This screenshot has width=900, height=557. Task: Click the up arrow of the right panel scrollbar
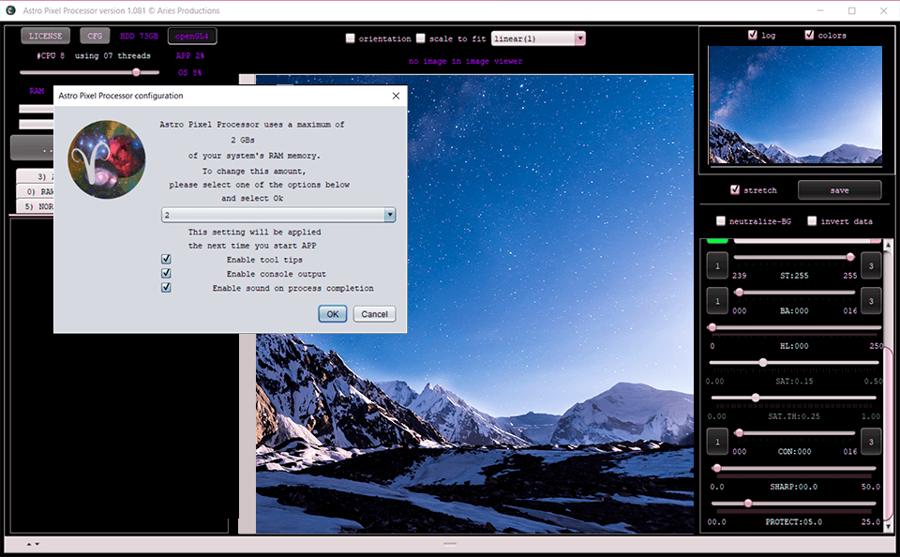[x=887, y=244]
